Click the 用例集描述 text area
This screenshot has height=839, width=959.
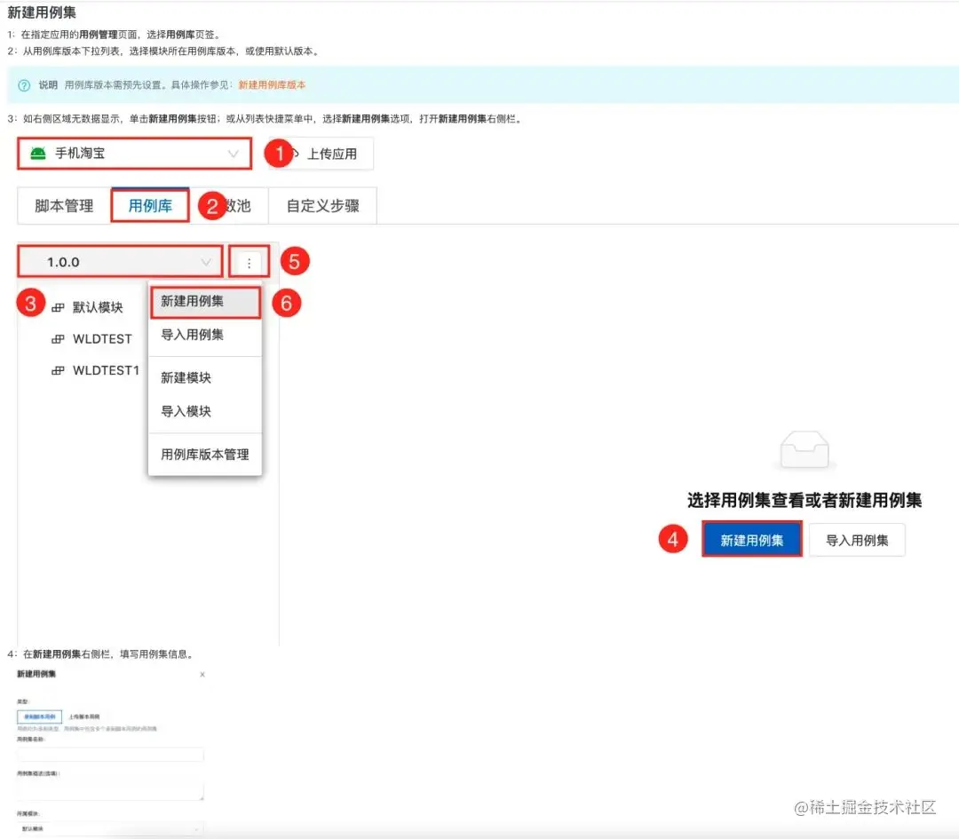(x=110, y=790)
